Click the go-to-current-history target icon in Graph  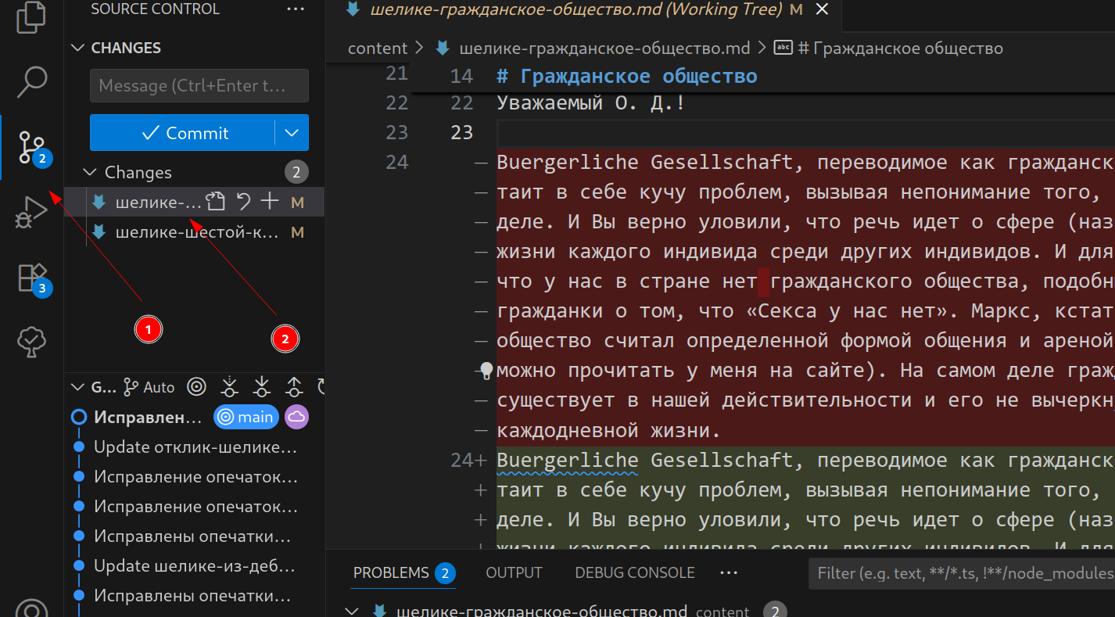197,386
